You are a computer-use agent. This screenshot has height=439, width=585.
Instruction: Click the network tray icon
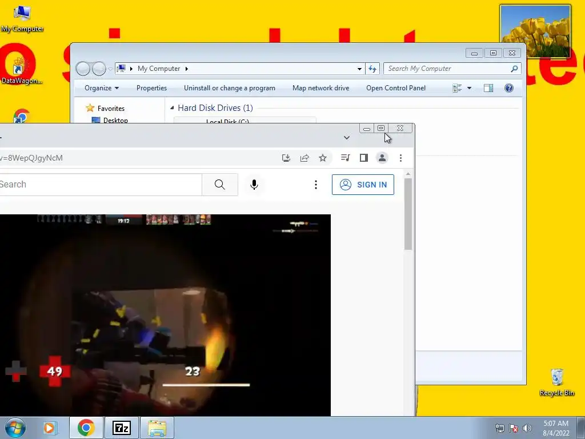[499, 428]
